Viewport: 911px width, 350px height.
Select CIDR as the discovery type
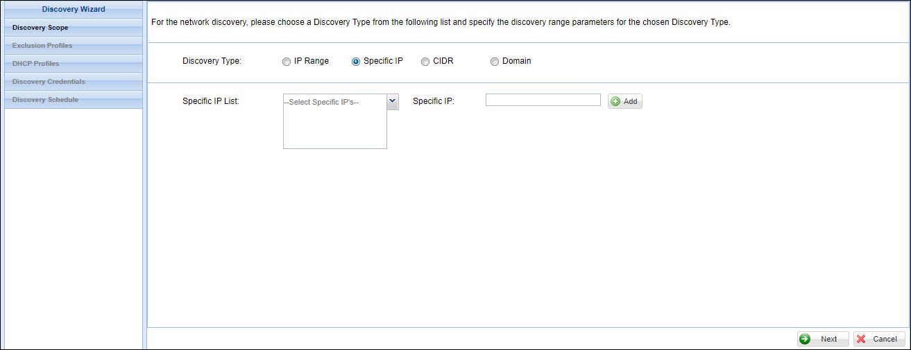pyautogui.click(x=425, y=61)
